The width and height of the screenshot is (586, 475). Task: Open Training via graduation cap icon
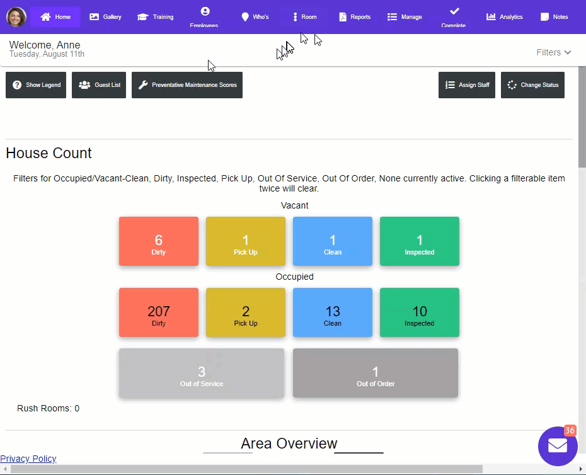click(143, 17)
